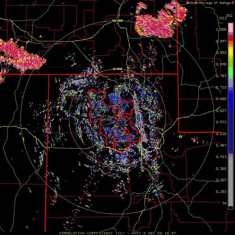The image size is (235, 235).
Task: Click the 100 NMI range ring label
Action: tap(117, 21)
